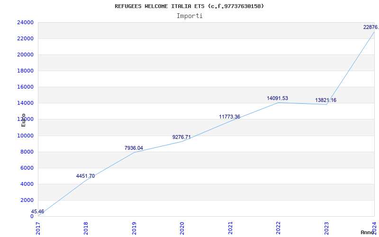
Task: Click the 10000 y-axis label
Action: tap(25, 136)
